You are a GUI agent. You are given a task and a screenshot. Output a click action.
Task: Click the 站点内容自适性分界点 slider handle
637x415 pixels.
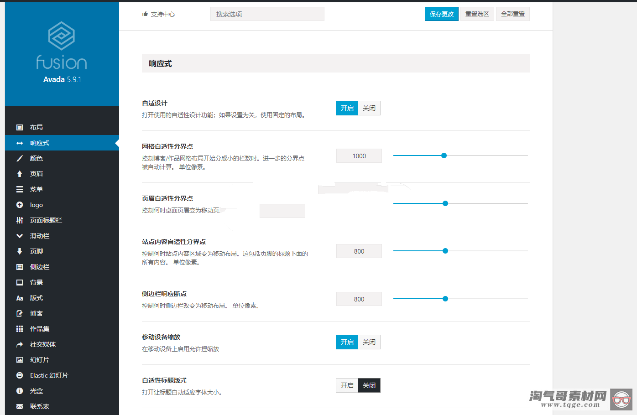445,251
